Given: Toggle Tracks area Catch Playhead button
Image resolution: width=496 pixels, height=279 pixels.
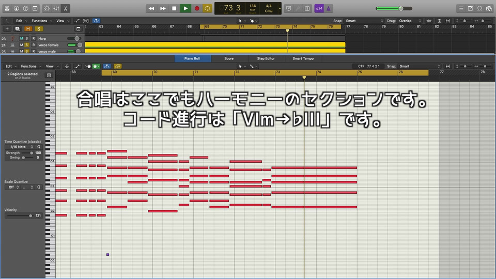Looking at the screenshot, I should [x=96, y=21].
